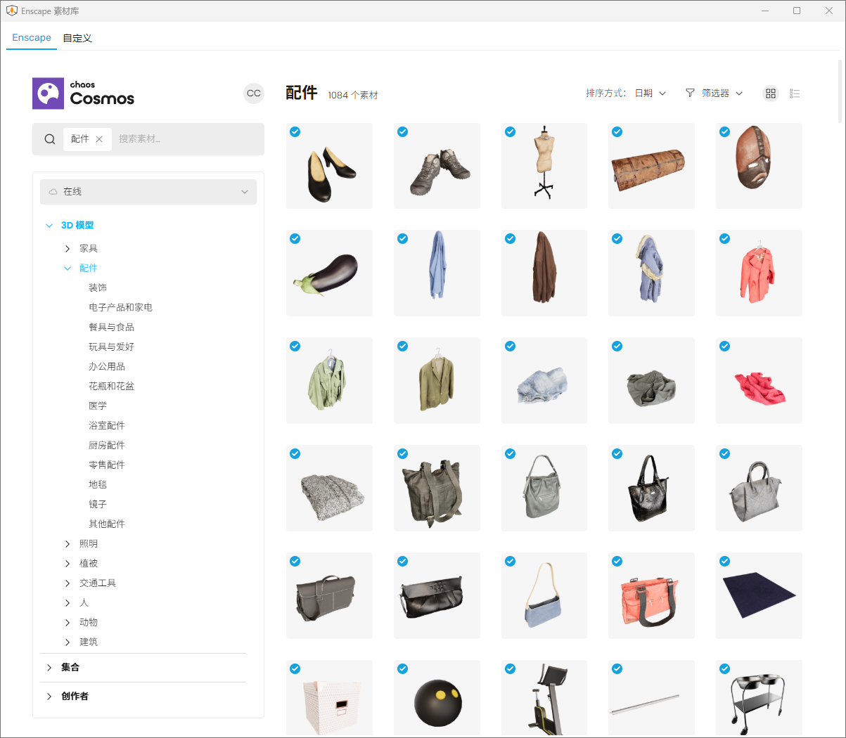The height and width of the screenshot is (738, 846).
Task: Toggle checkmark on eggplant asset
Action: 295,239
